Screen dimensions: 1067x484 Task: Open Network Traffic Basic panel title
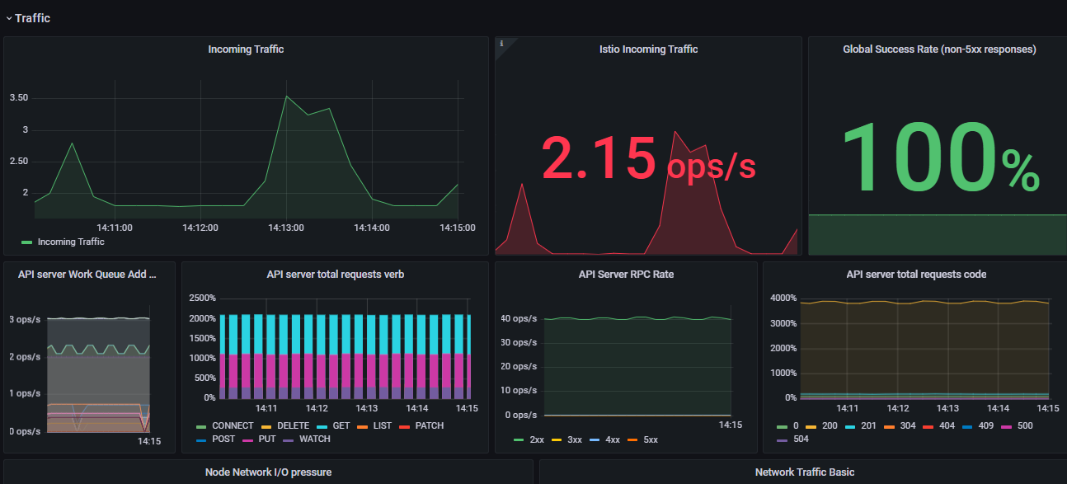805,472
